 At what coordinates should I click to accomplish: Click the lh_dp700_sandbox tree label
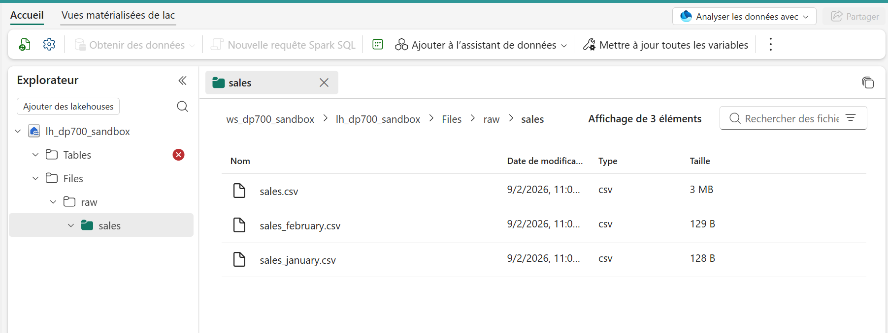88,131
